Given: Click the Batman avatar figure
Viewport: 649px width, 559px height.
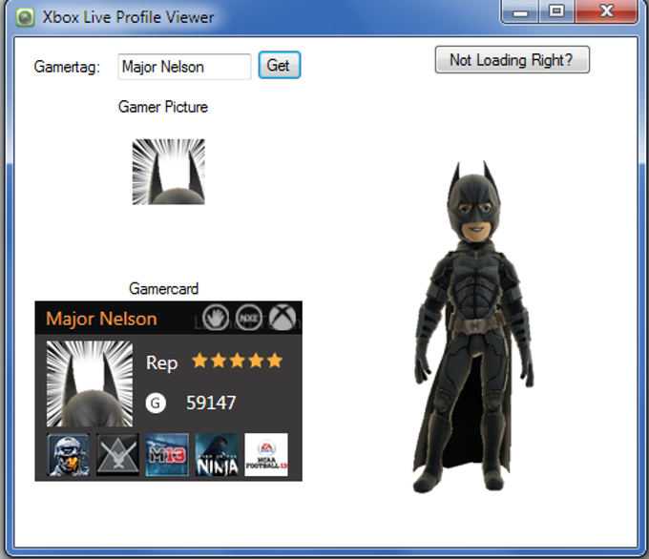Looking at the screenshot, I should coord(474,327).
